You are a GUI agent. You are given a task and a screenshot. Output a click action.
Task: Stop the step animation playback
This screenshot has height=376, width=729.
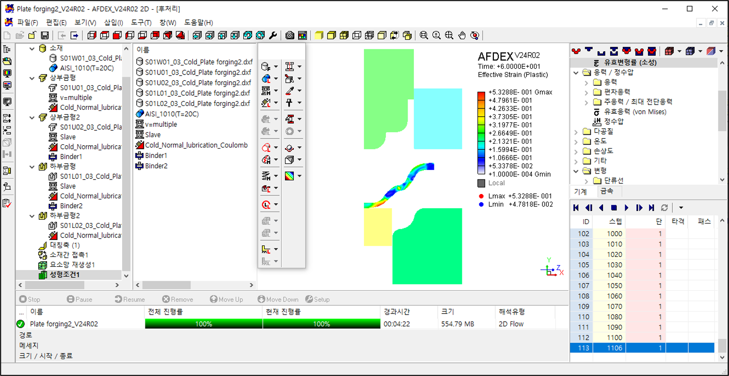(x=614, y=208)
